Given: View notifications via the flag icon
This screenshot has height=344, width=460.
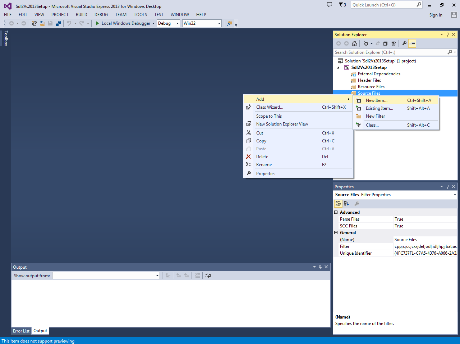Looking at the screenshot, I should point(341,5).
